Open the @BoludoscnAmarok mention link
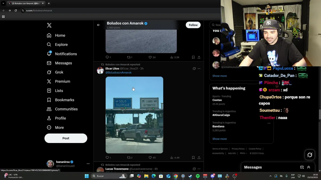 tap(118, 72)
